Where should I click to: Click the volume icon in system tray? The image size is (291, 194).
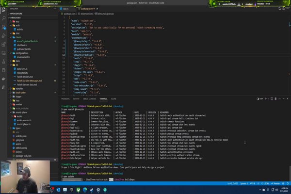coord(276,190)
